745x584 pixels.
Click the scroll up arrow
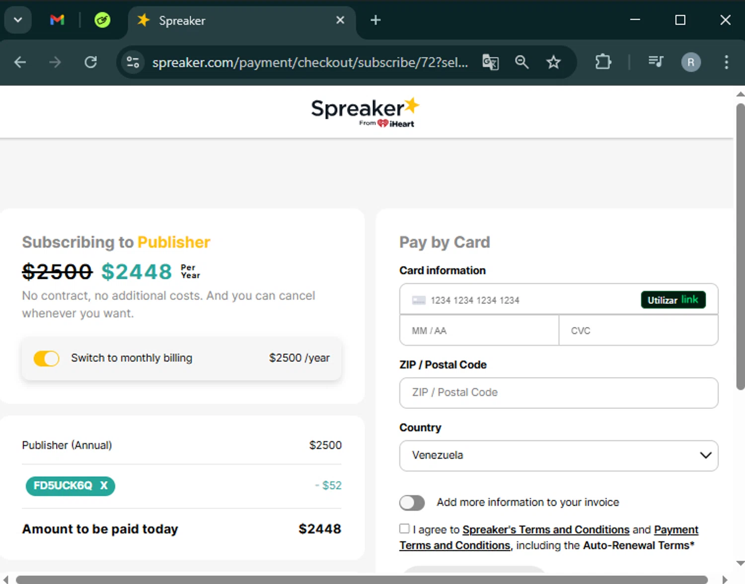[x=740, y=94]
